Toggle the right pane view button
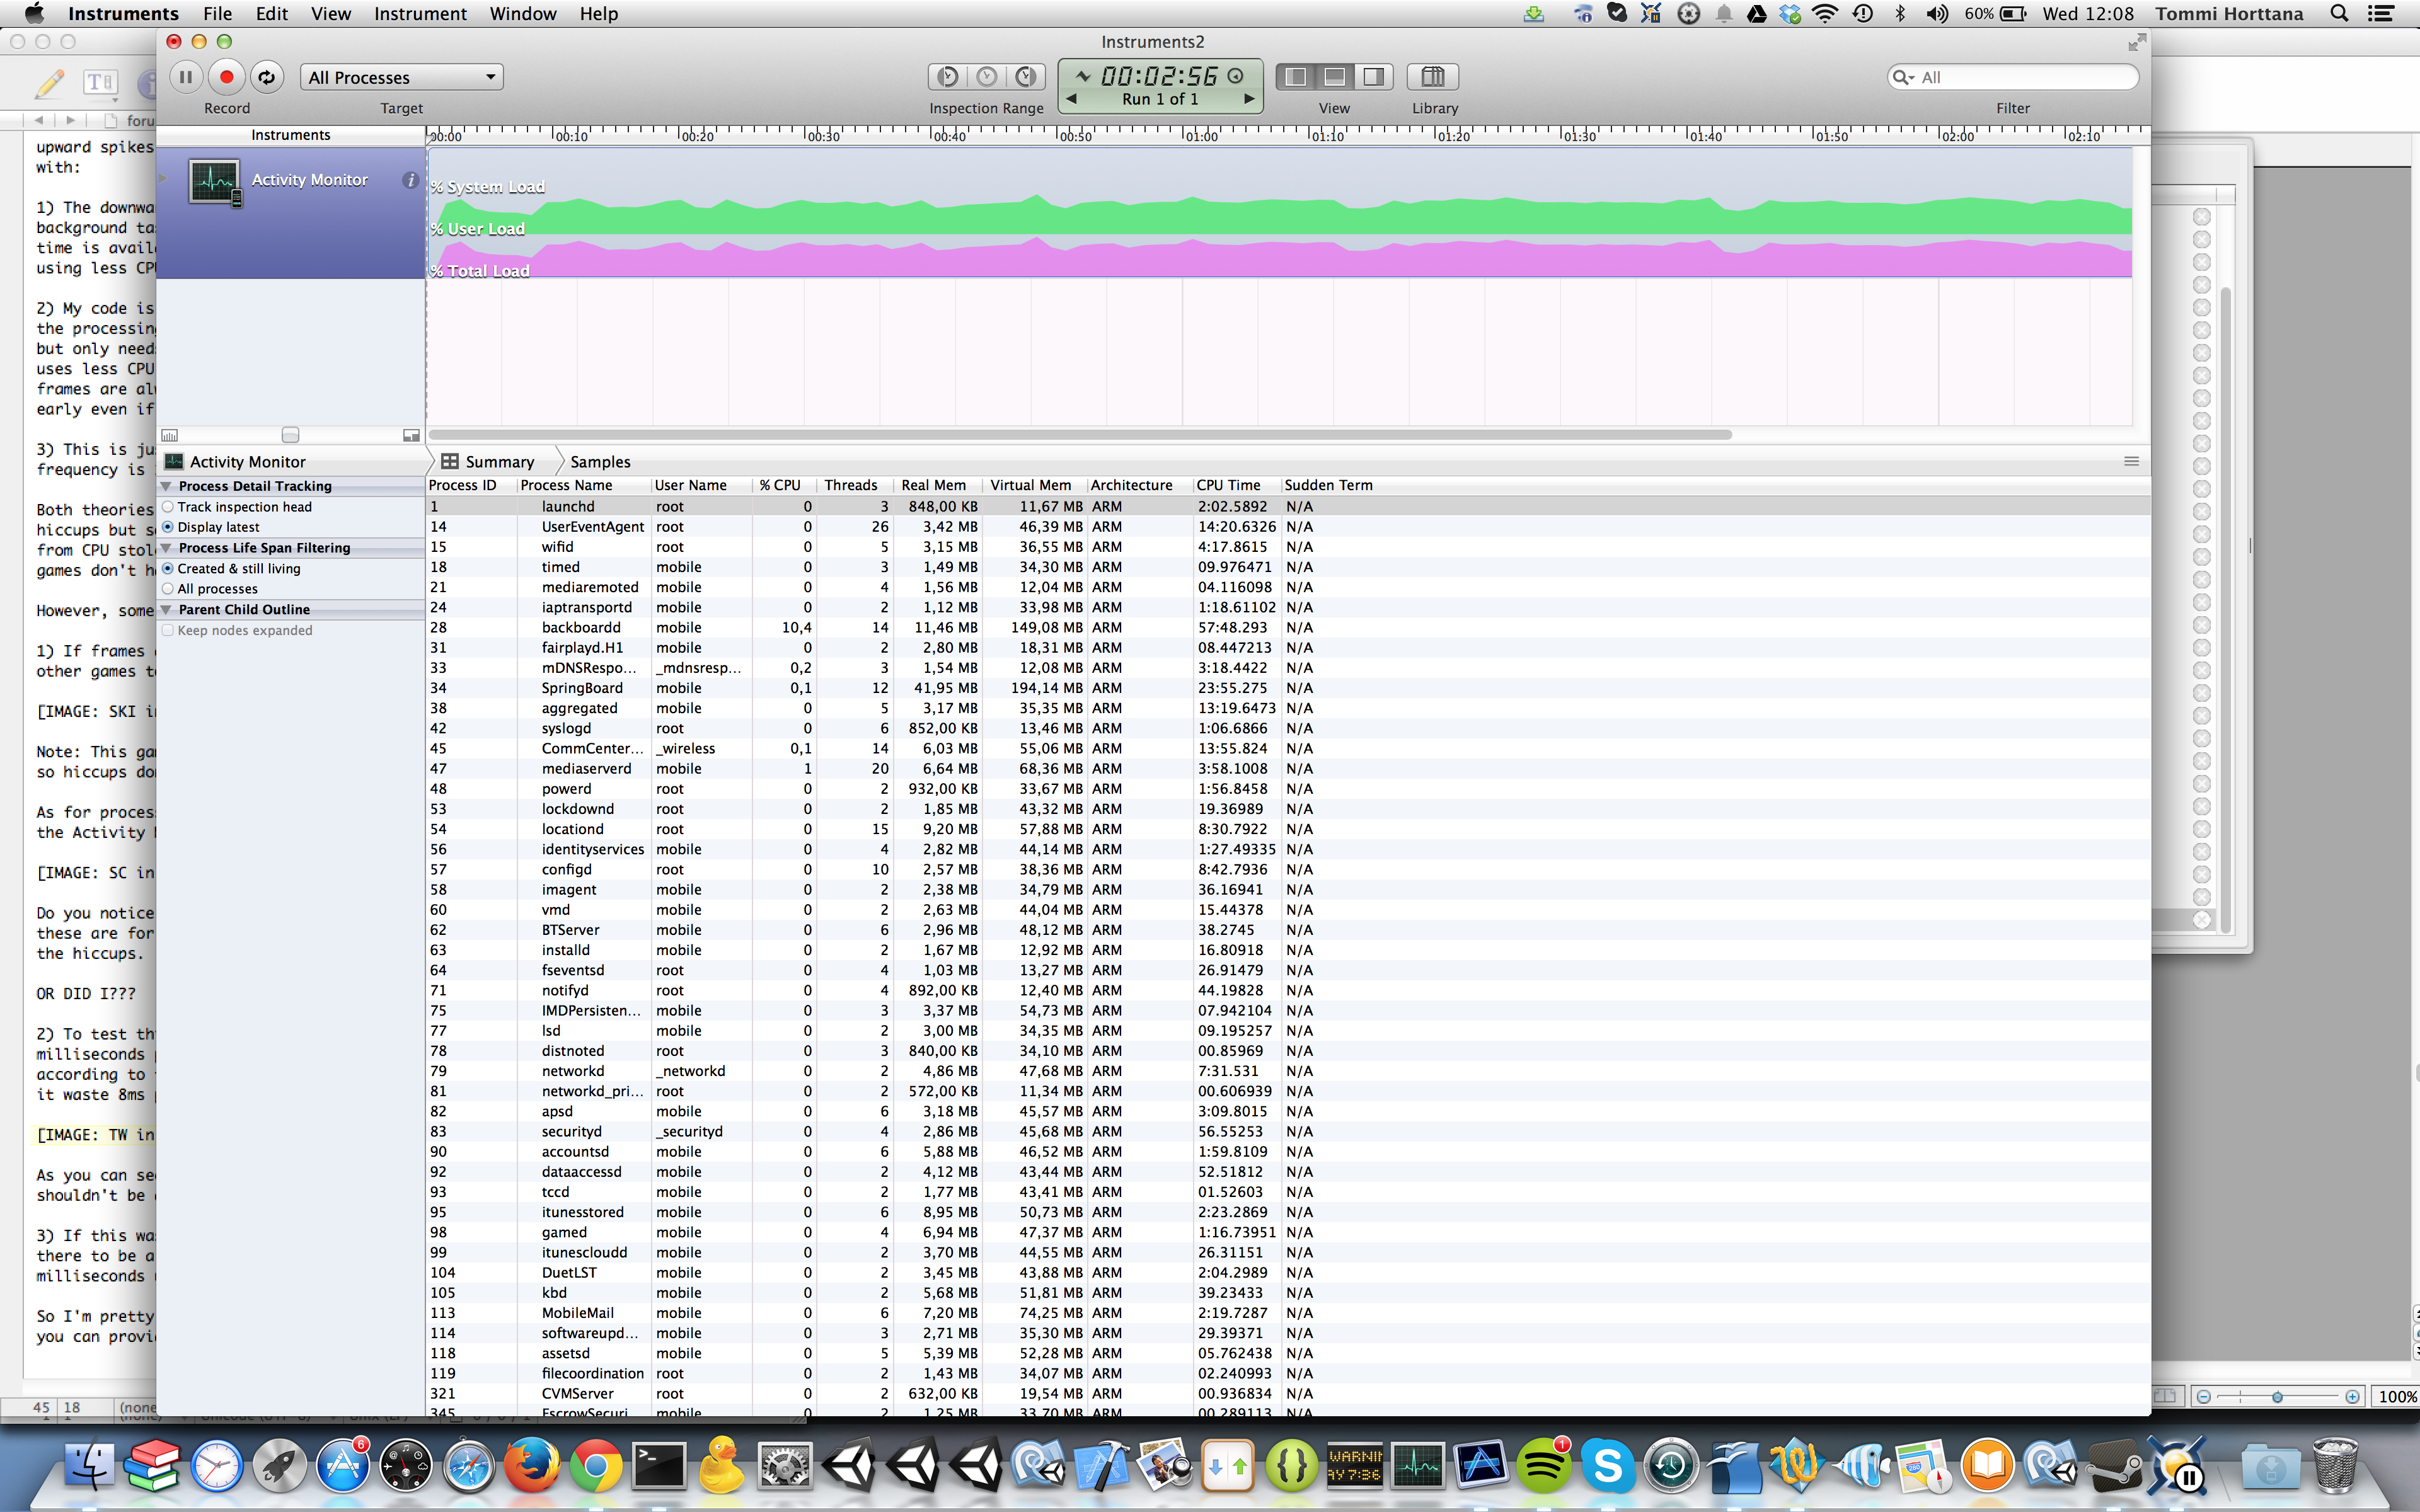Screen dimensions: 2420x1512 click(x=1374, y=77)
